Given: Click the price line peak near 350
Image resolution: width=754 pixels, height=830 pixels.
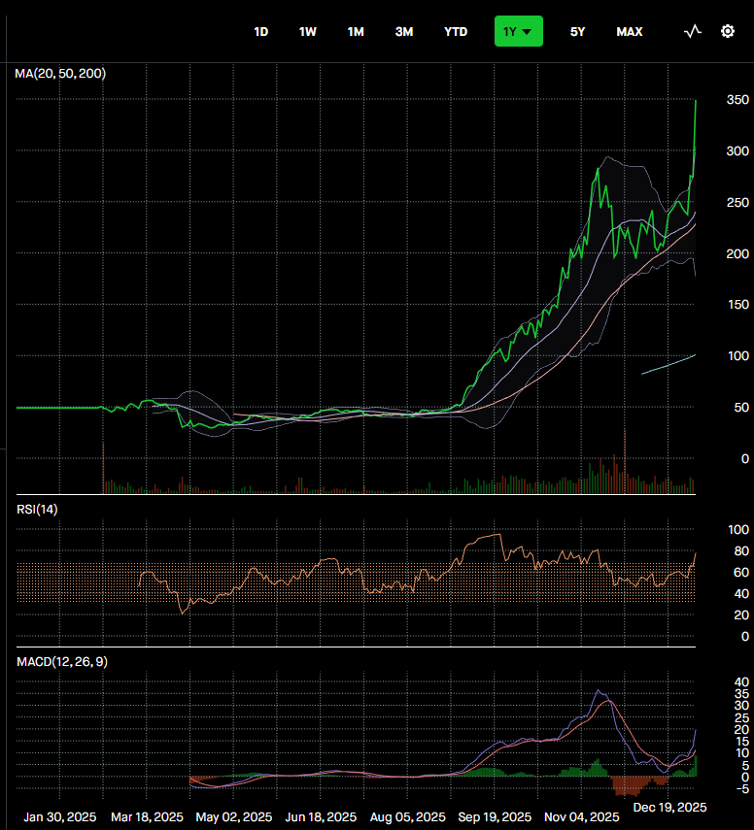Looking at the screenshot, I should point(696,101).
